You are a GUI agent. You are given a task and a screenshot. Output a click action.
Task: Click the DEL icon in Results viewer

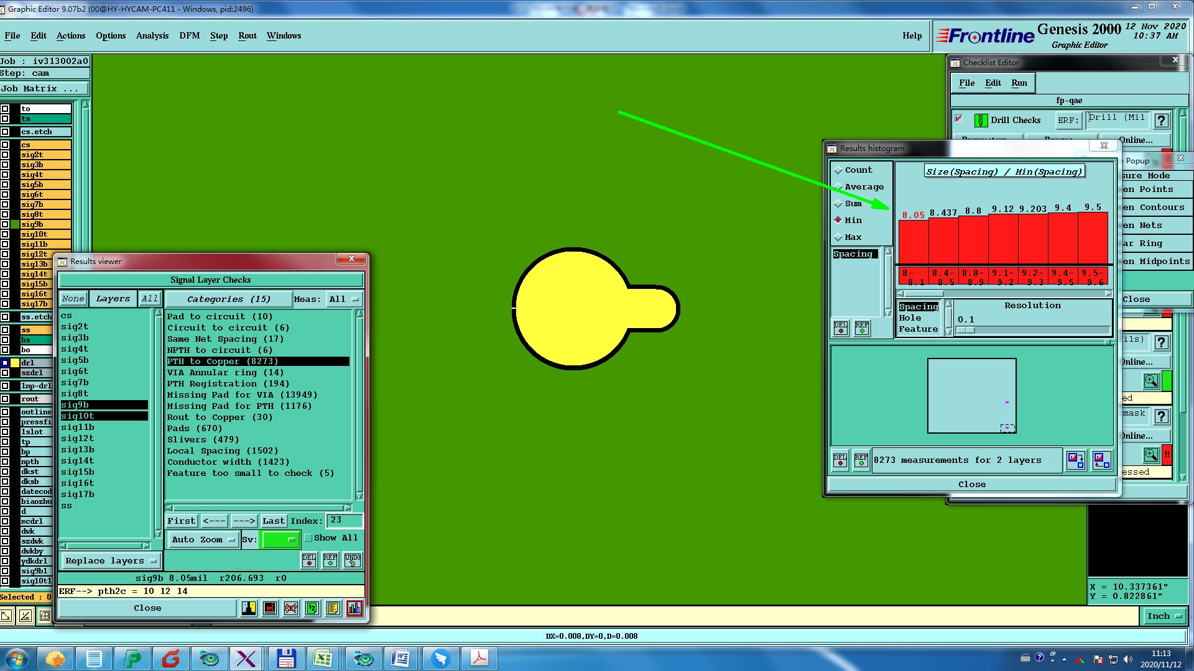click(309, 560)
